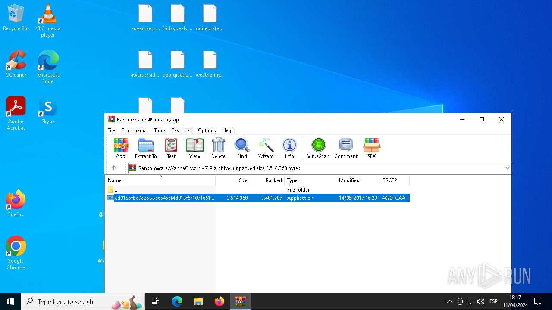
Task: Select the Google Chrome desktop shortcut
Action: pos(16,253)
